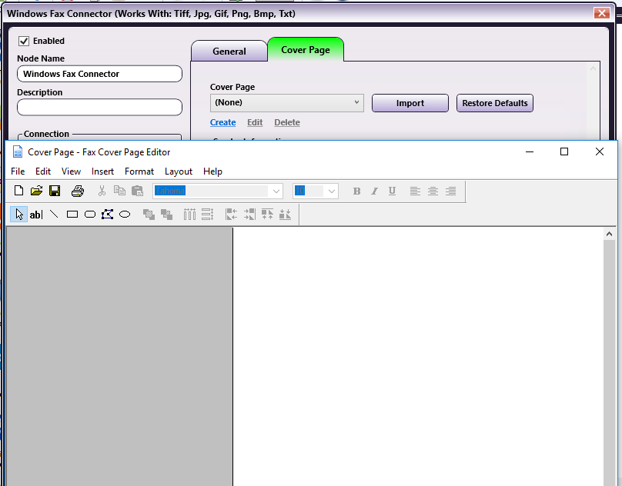Click the Node Name input field
Screen dimensions: 622x486
pos(99,74)
